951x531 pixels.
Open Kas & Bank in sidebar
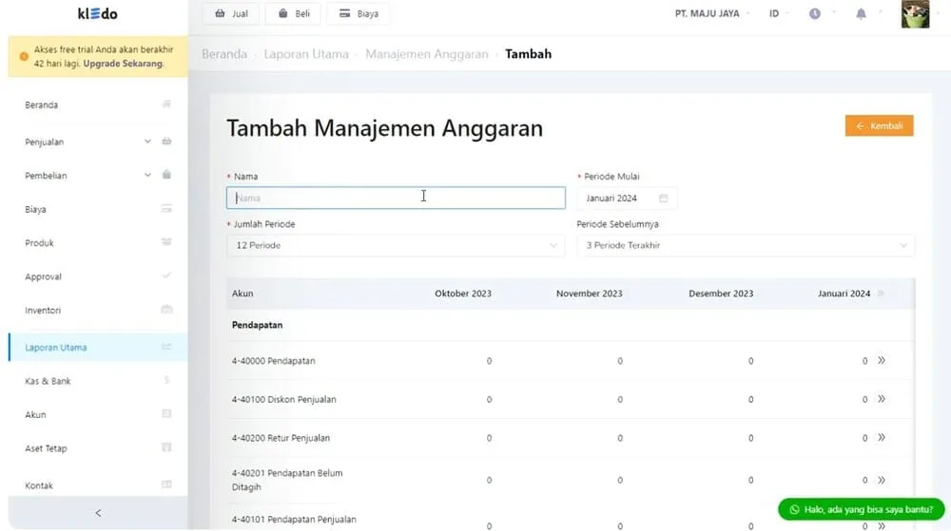click(x=97, y=381)
